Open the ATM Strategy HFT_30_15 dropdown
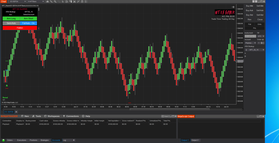Screen dimensions: 279x143 255,50
